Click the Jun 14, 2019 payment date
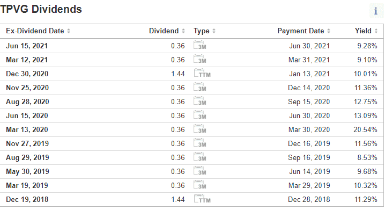Viewport: 385px width, 210px height. point(309,172)
